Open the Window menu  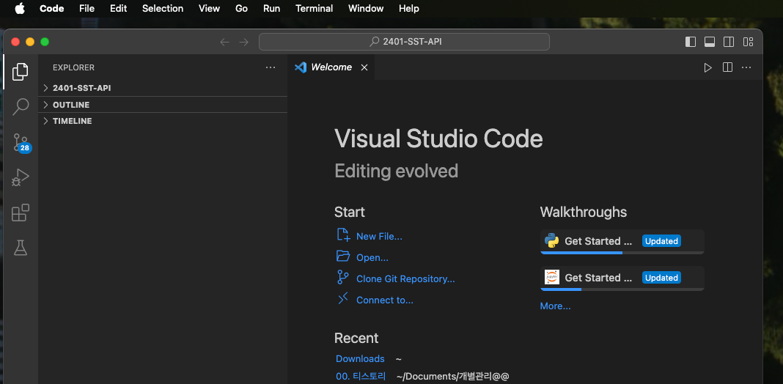click(x=366, y=9)
